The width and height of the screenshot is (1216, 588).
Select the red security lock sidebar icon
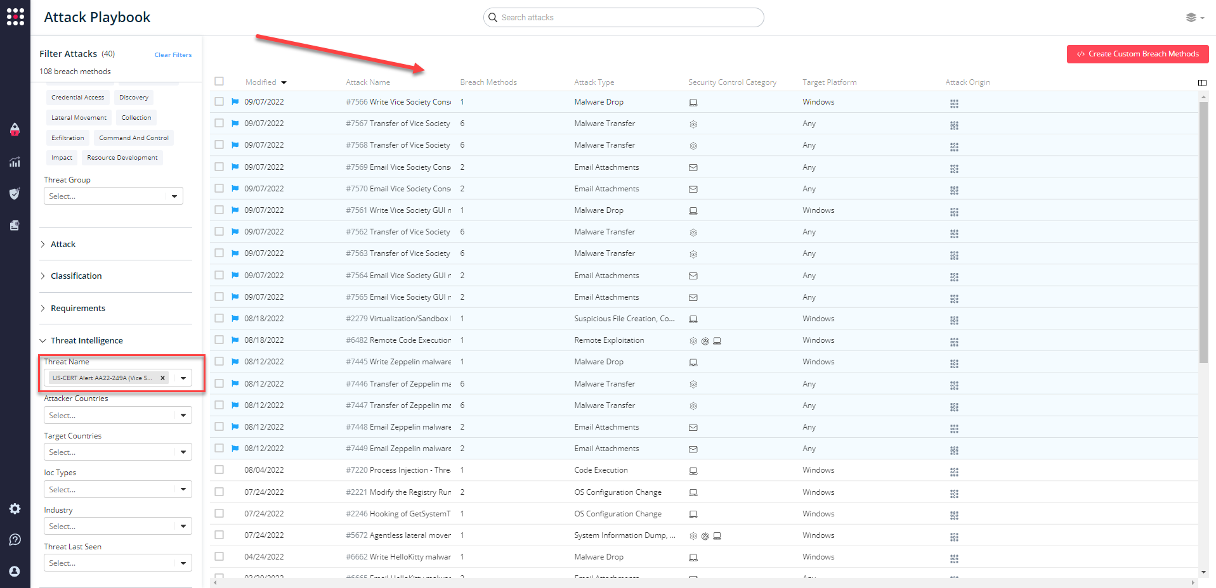[x=15, y=130]
